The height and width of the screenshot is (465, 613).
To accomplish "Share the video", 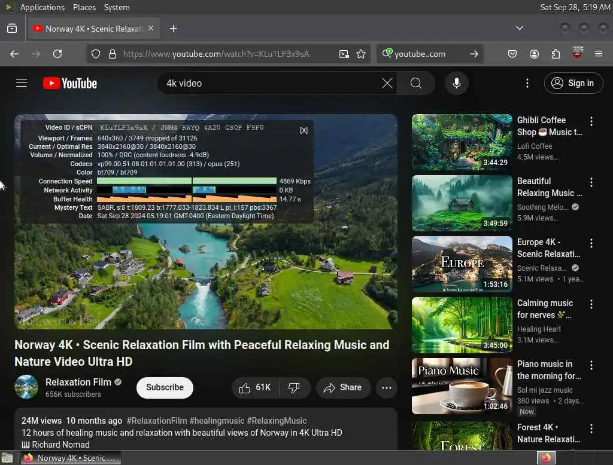I will tap(343, 388).
